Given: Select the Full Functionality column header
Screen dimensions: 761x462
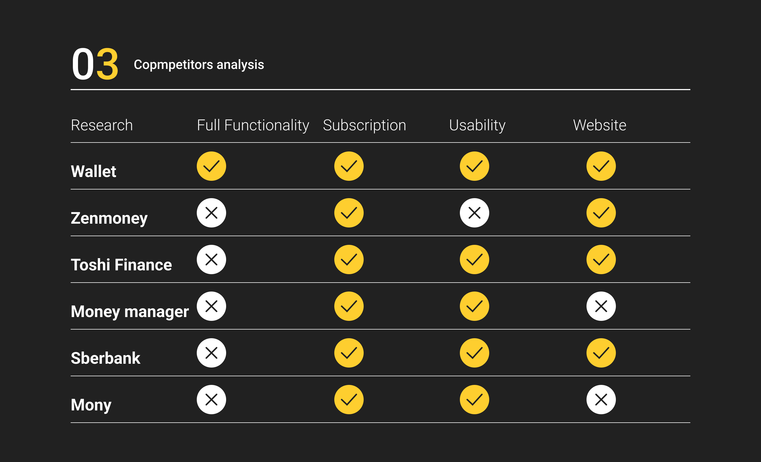Looking at the screenshot, I should (x=253, y=125).
